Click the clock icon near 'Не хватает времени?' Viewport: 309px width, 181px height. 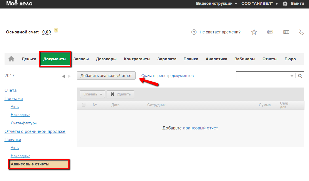click(x=194, y=32)
